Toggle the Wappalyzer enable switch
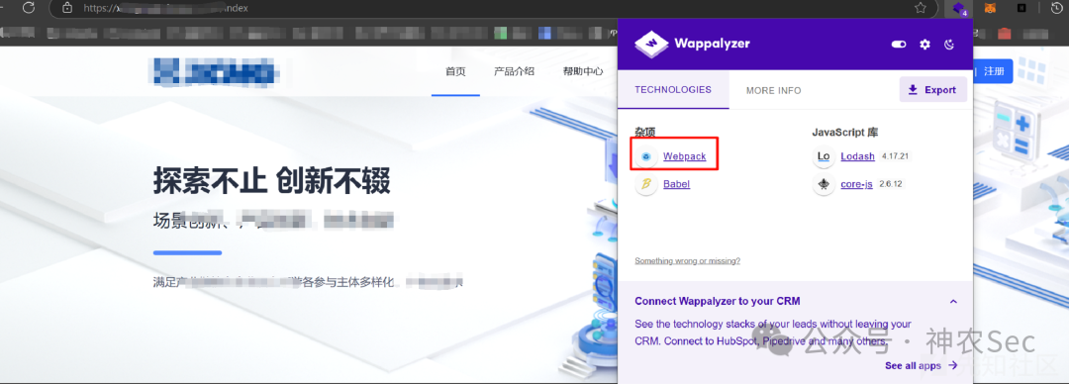Viewport: 1069px width, 384px height. click(x=899, y=45)
